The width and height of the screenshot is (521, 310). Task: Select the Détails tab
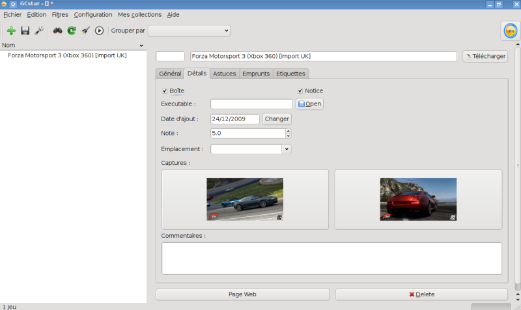coord(197,73)
